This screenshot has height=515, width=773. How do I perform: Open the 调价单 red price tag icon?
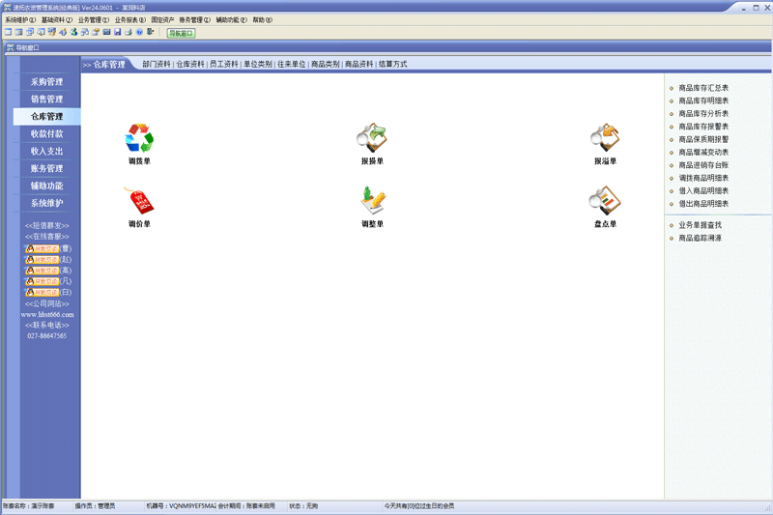(x=139, y=200)
